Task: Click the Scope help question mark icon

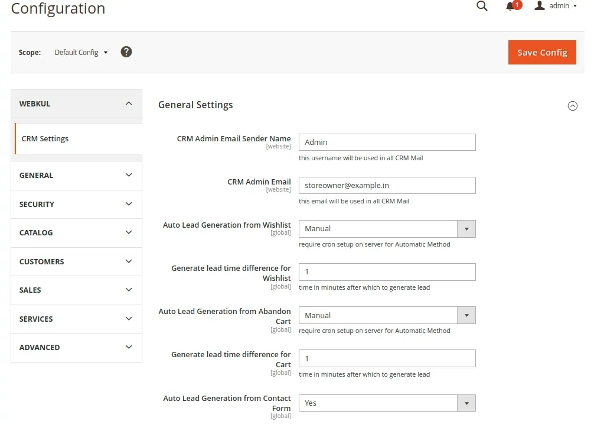Action: coord(126,52)
